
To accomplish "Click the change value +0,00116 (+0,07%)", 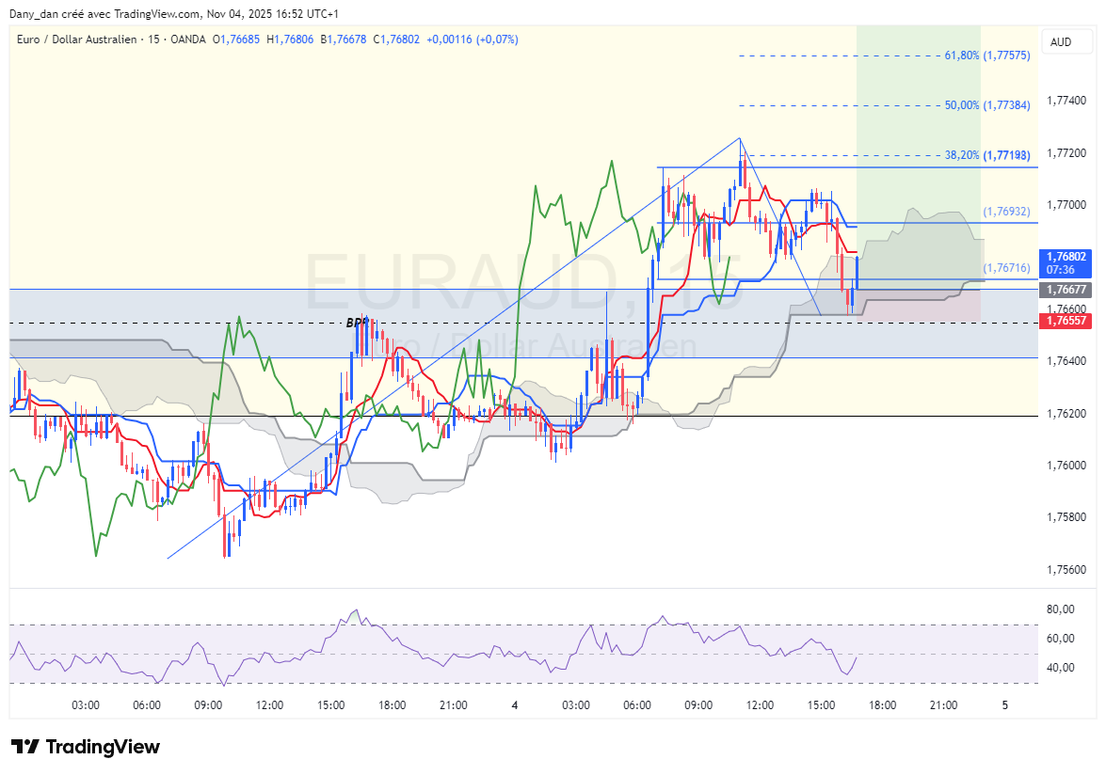I will click(x=473, y=40).
